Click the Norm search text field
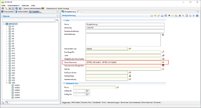 tap(29, 20)
